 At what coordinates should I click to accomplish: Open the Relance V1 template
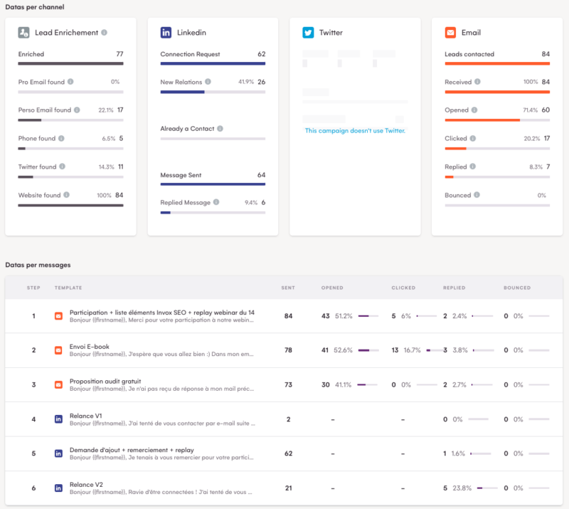click(85, 416)
